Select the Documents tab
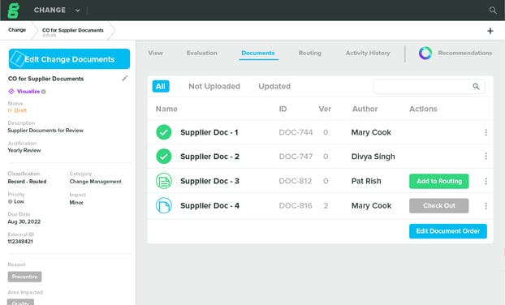The image size is (505, 305). (x=258, y=53)
